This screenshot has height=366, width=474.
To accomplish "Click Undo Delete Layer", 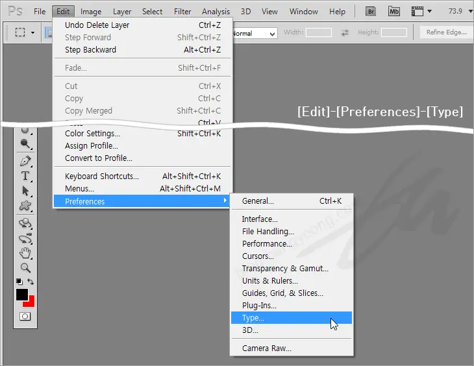I will (x=97, y=25).
